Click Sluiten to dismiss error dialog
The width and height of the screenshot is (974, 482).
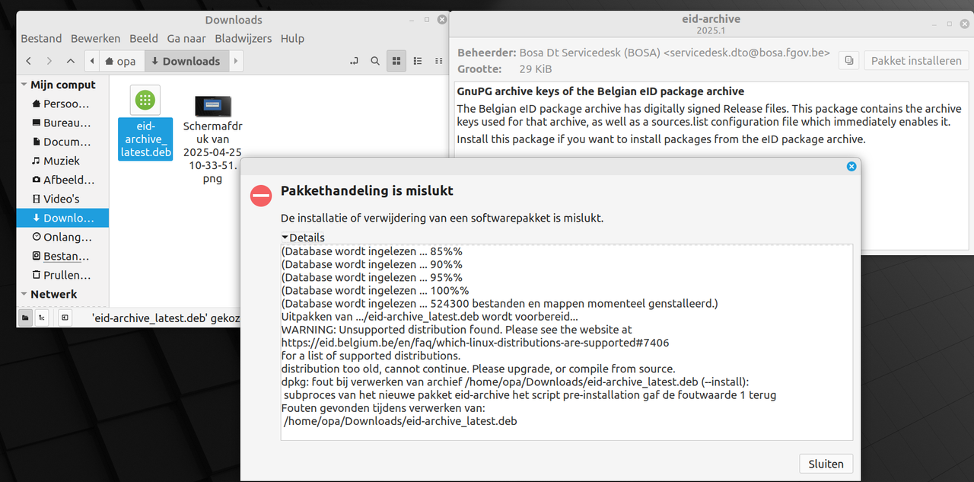pos(826,464)
